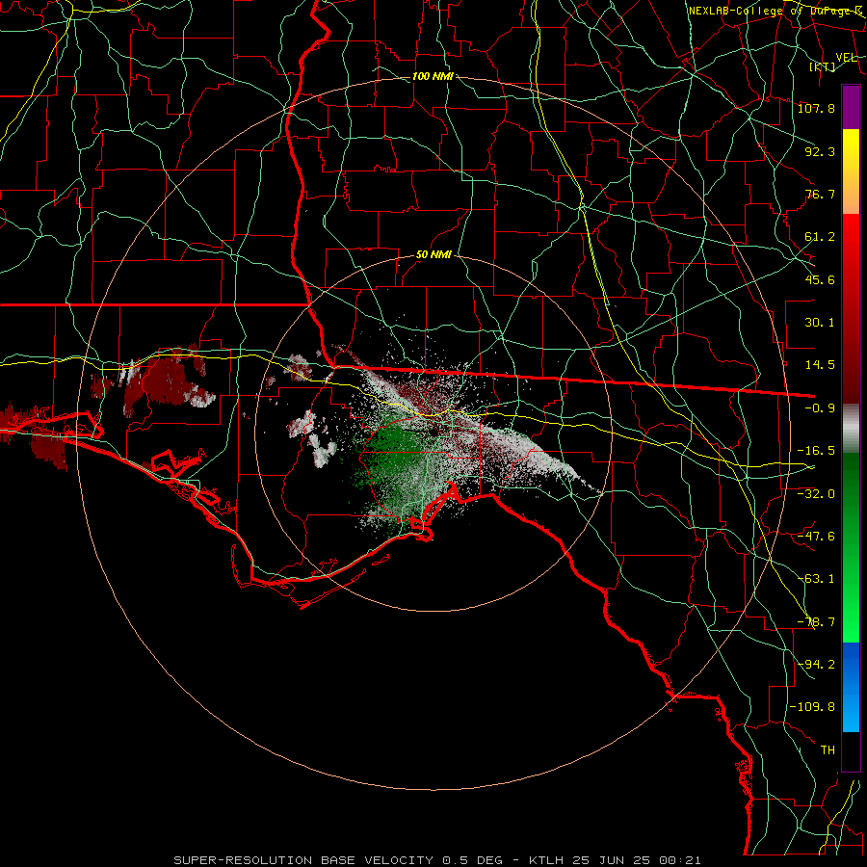Click the TH threshold label in legend
The image size is (867, 867).
828,750
